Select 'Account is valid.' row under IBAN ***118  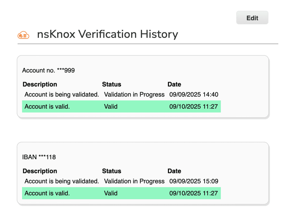(121, 193)
